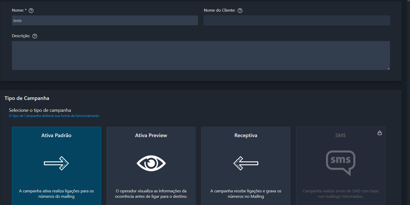Click the eye icon in Ativa Preview
Viewport: 410px width, 205px height.
[x=151, y=163]
